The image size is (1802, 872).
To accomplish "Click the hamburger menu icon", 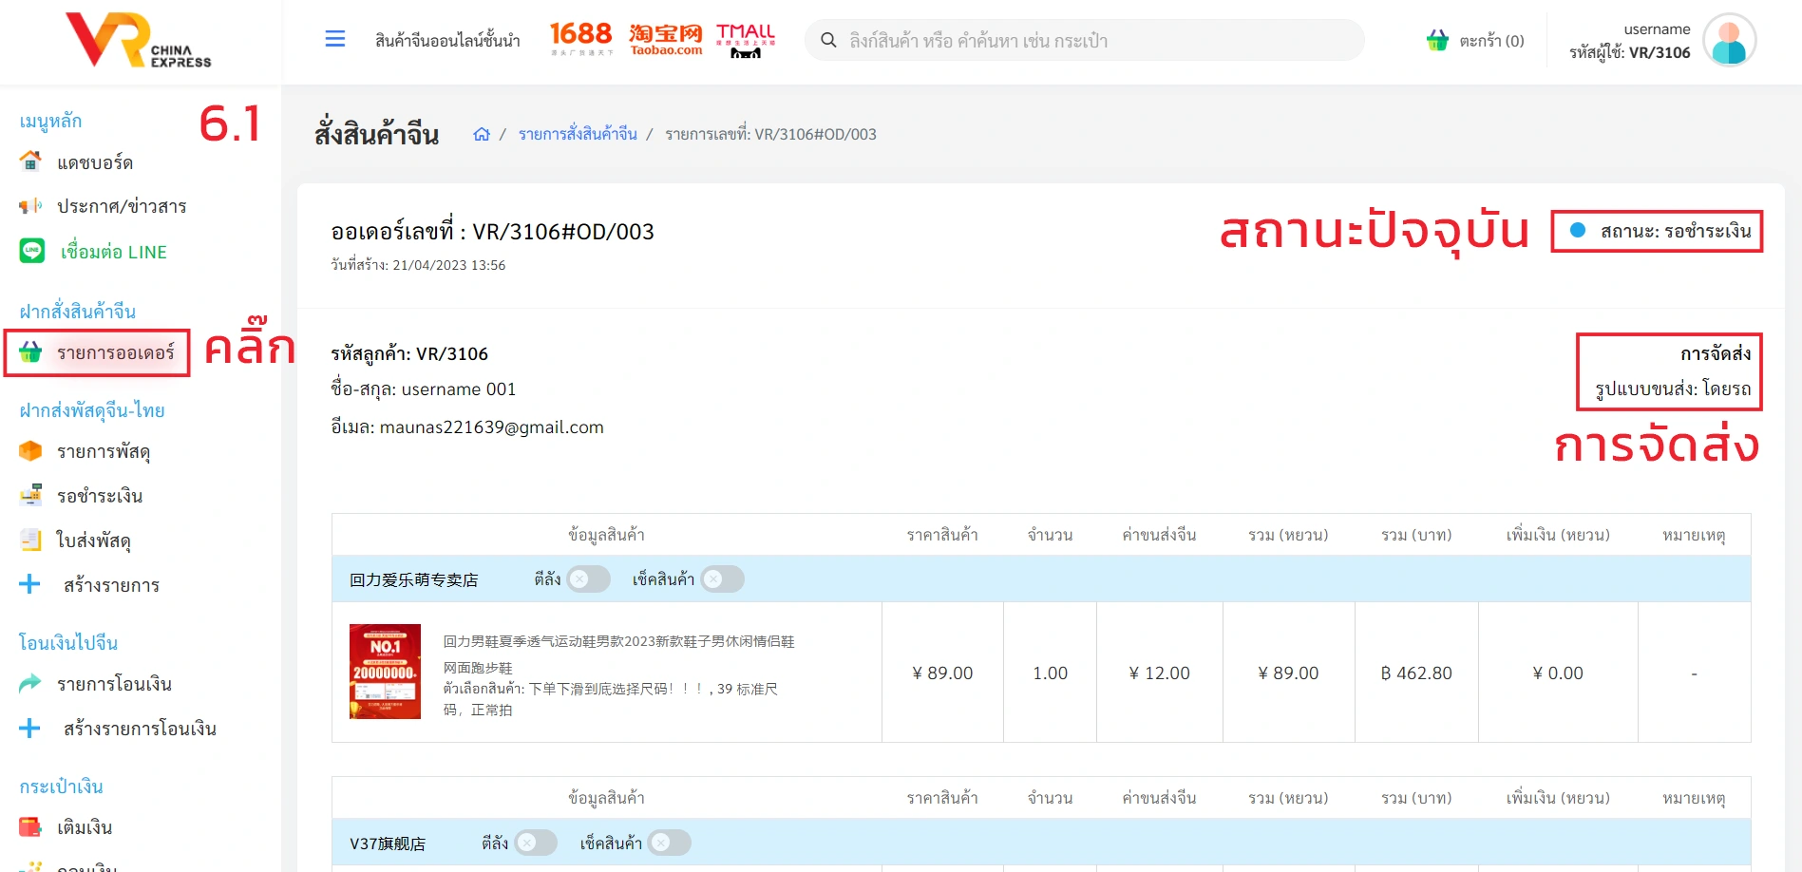I will (x=334, y=39).
